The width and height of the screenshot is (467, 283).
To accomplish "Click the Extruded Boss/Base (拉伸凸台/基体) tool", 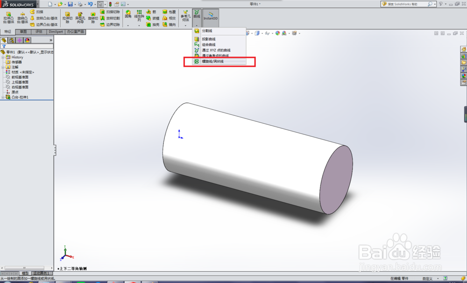I will pos(8,18).
